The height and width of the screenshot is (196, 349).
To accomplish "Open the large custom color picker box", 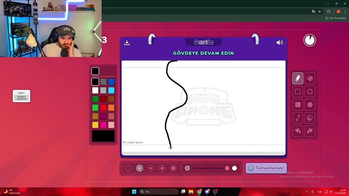I will pyautogui.click(x=103, y=136).
